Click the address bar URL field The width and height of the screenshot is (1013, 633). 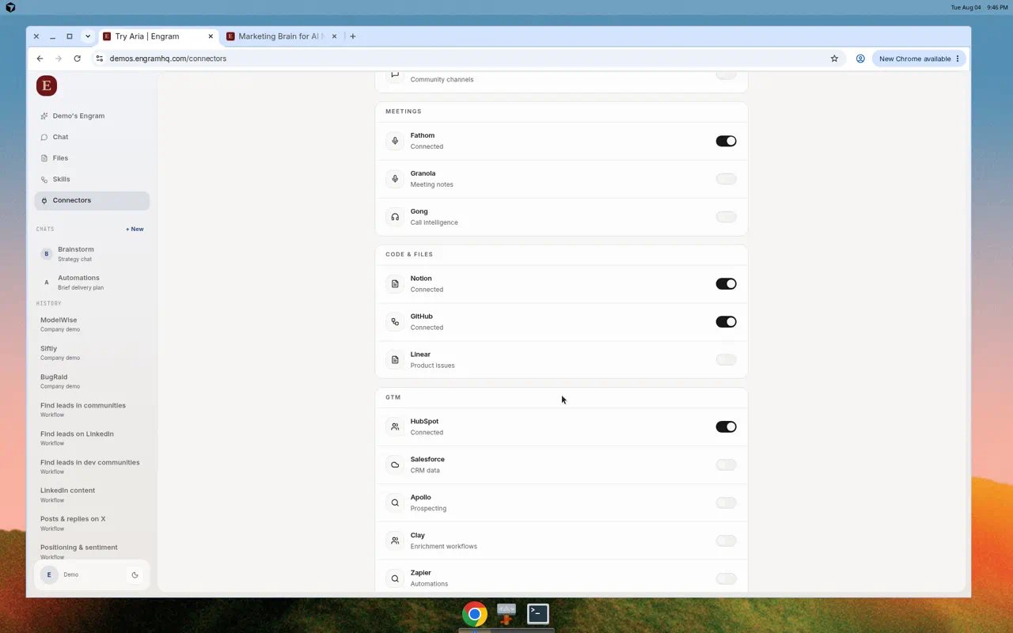tap(467, 59)
